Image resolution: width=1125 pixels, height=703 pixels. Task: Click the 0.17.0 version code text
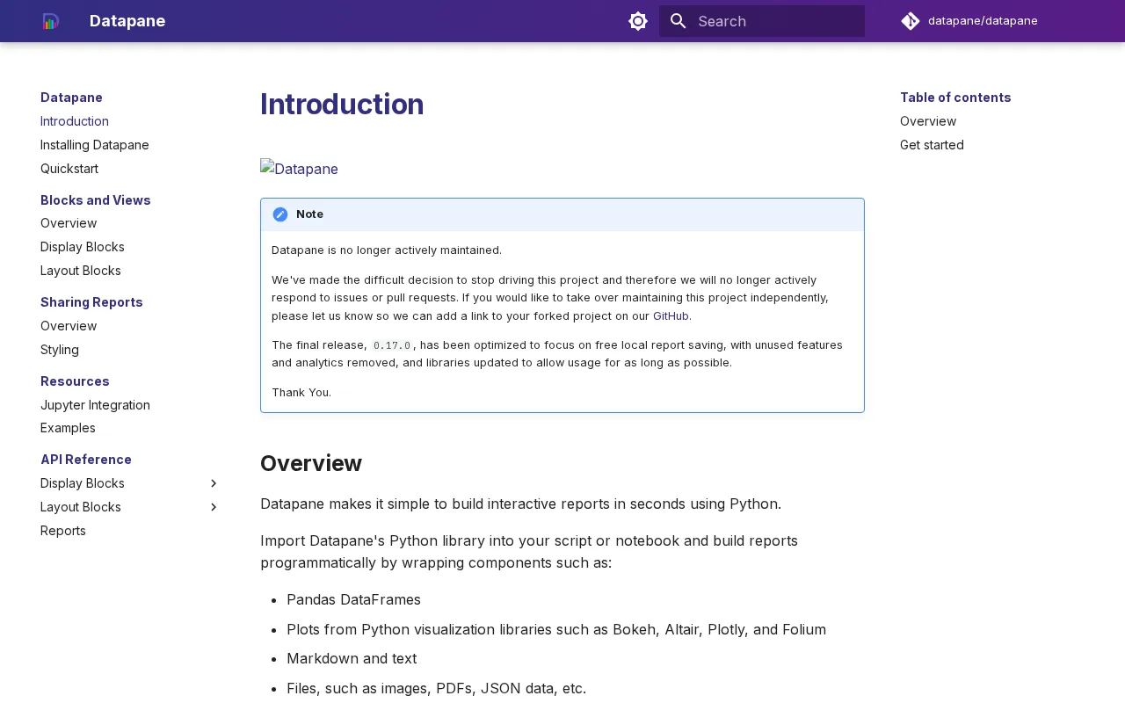(392, 345)
